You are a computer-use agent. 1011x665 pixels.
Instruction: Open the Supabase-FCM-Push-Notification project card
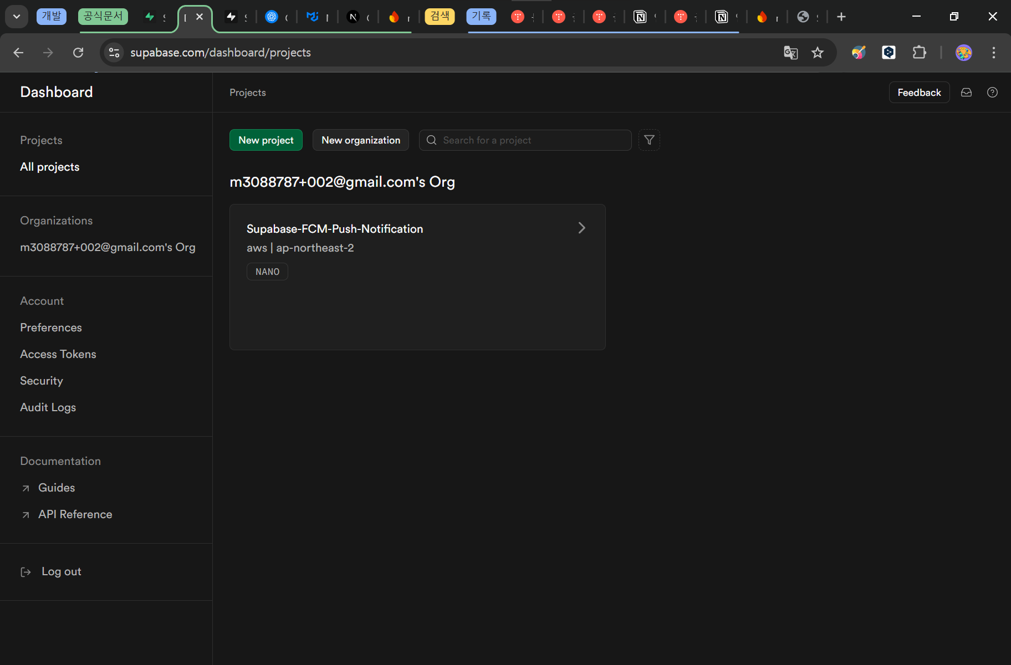(417, 277)
